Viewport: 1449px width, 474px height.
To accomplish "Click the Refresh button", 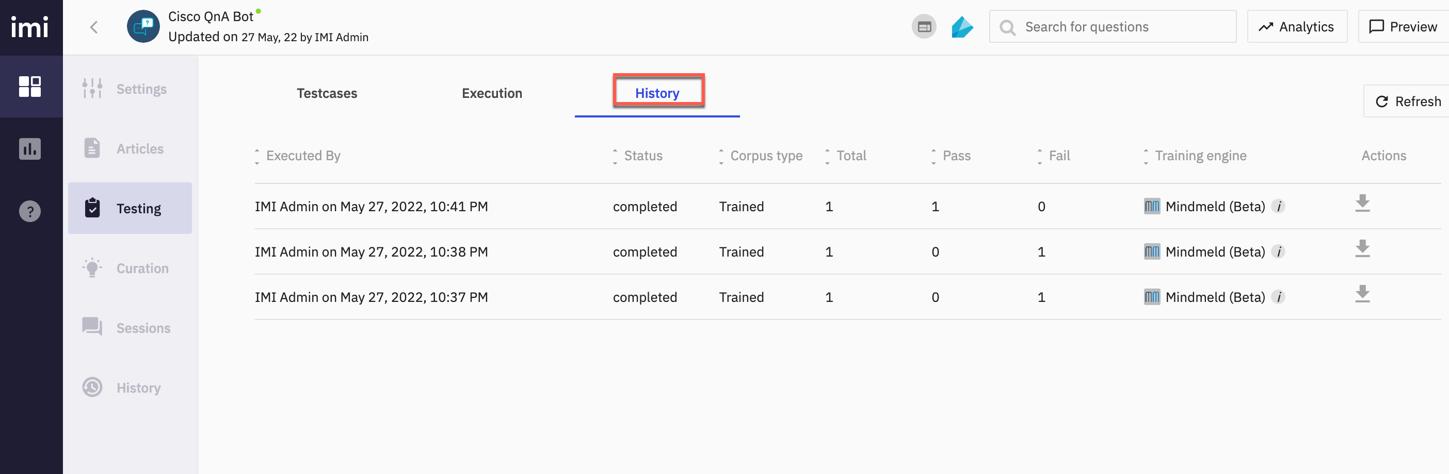I will (1407, 101).
